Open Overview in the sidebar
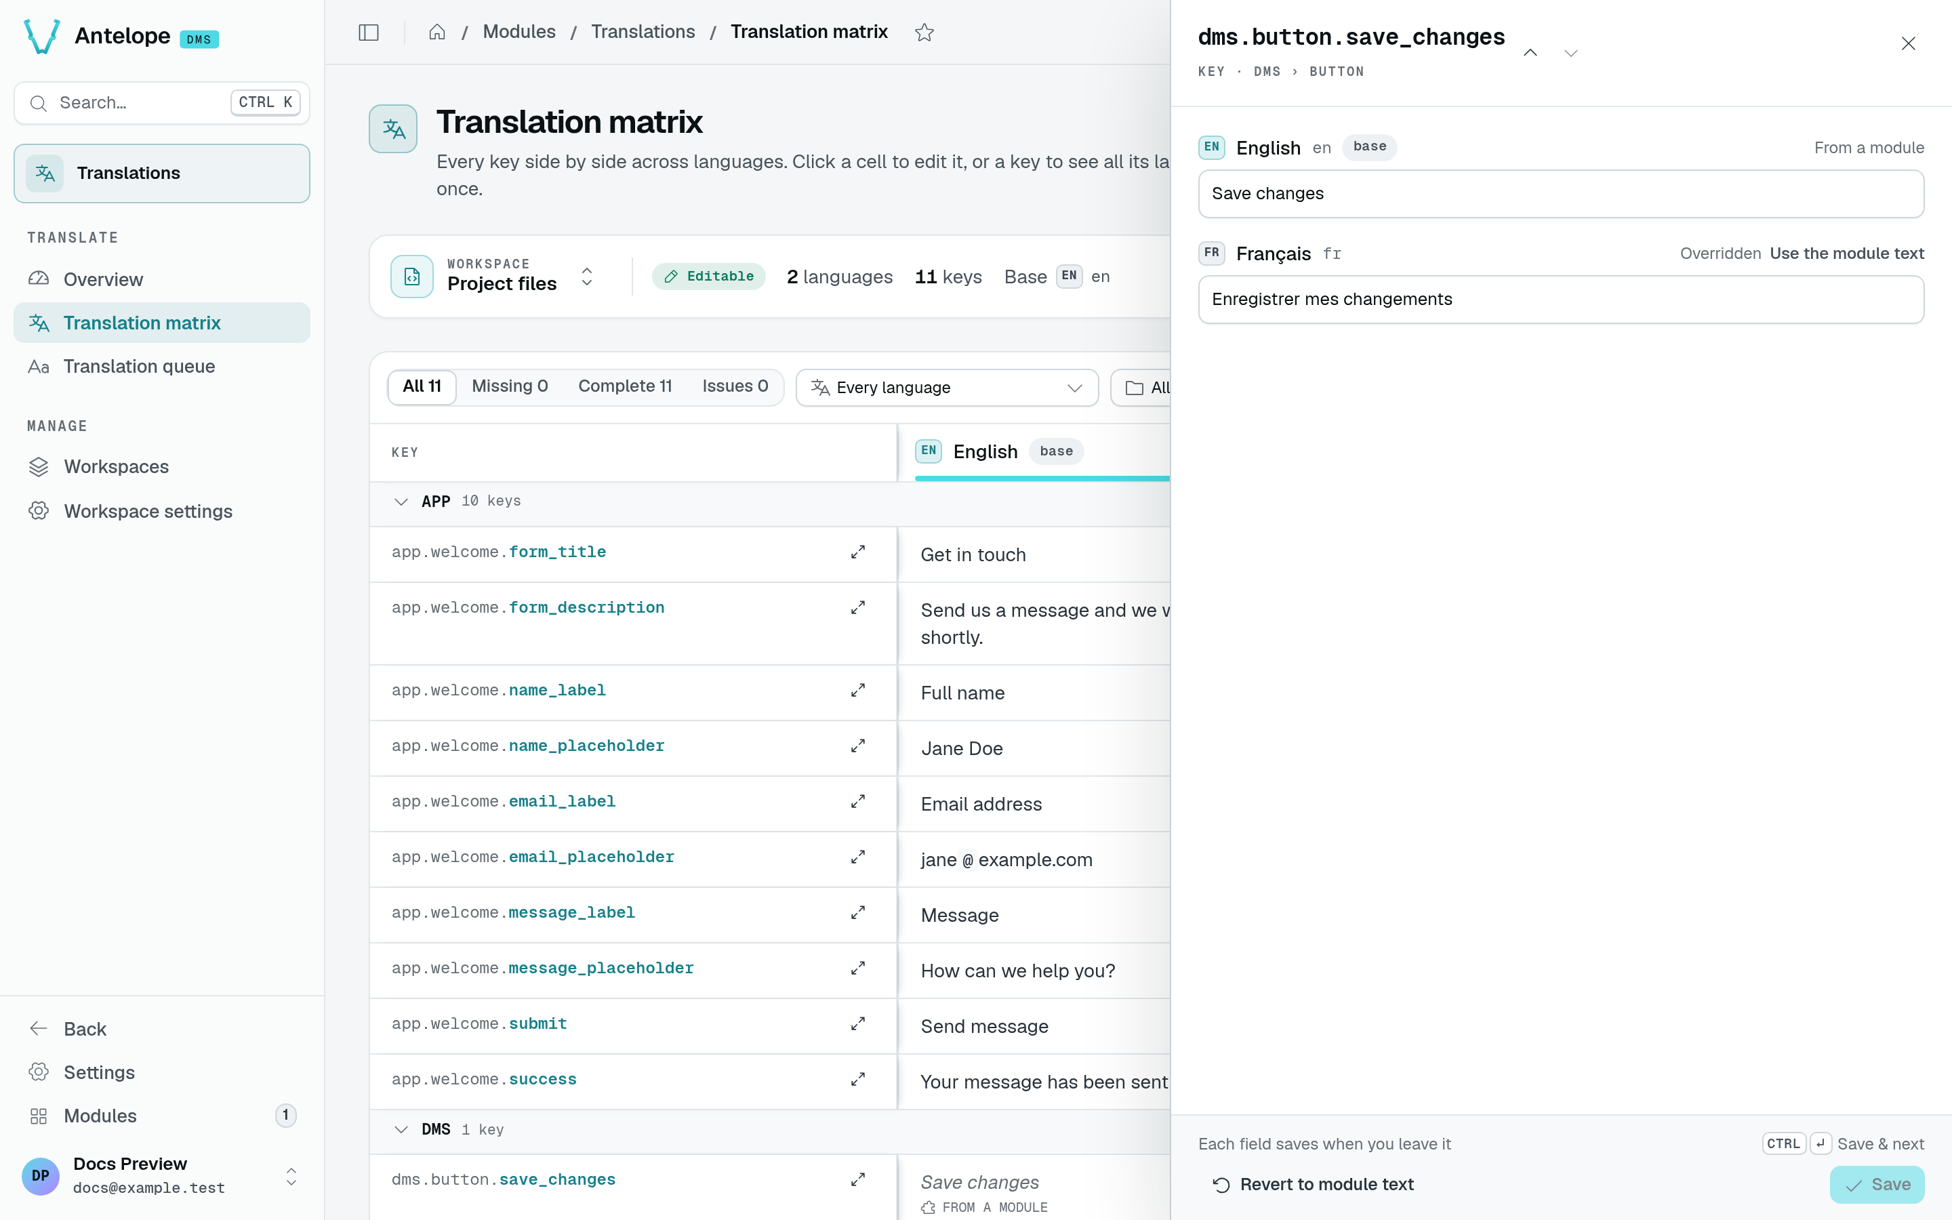The height and width of the screenshot is (1220, 1952). tap(161, 279)
